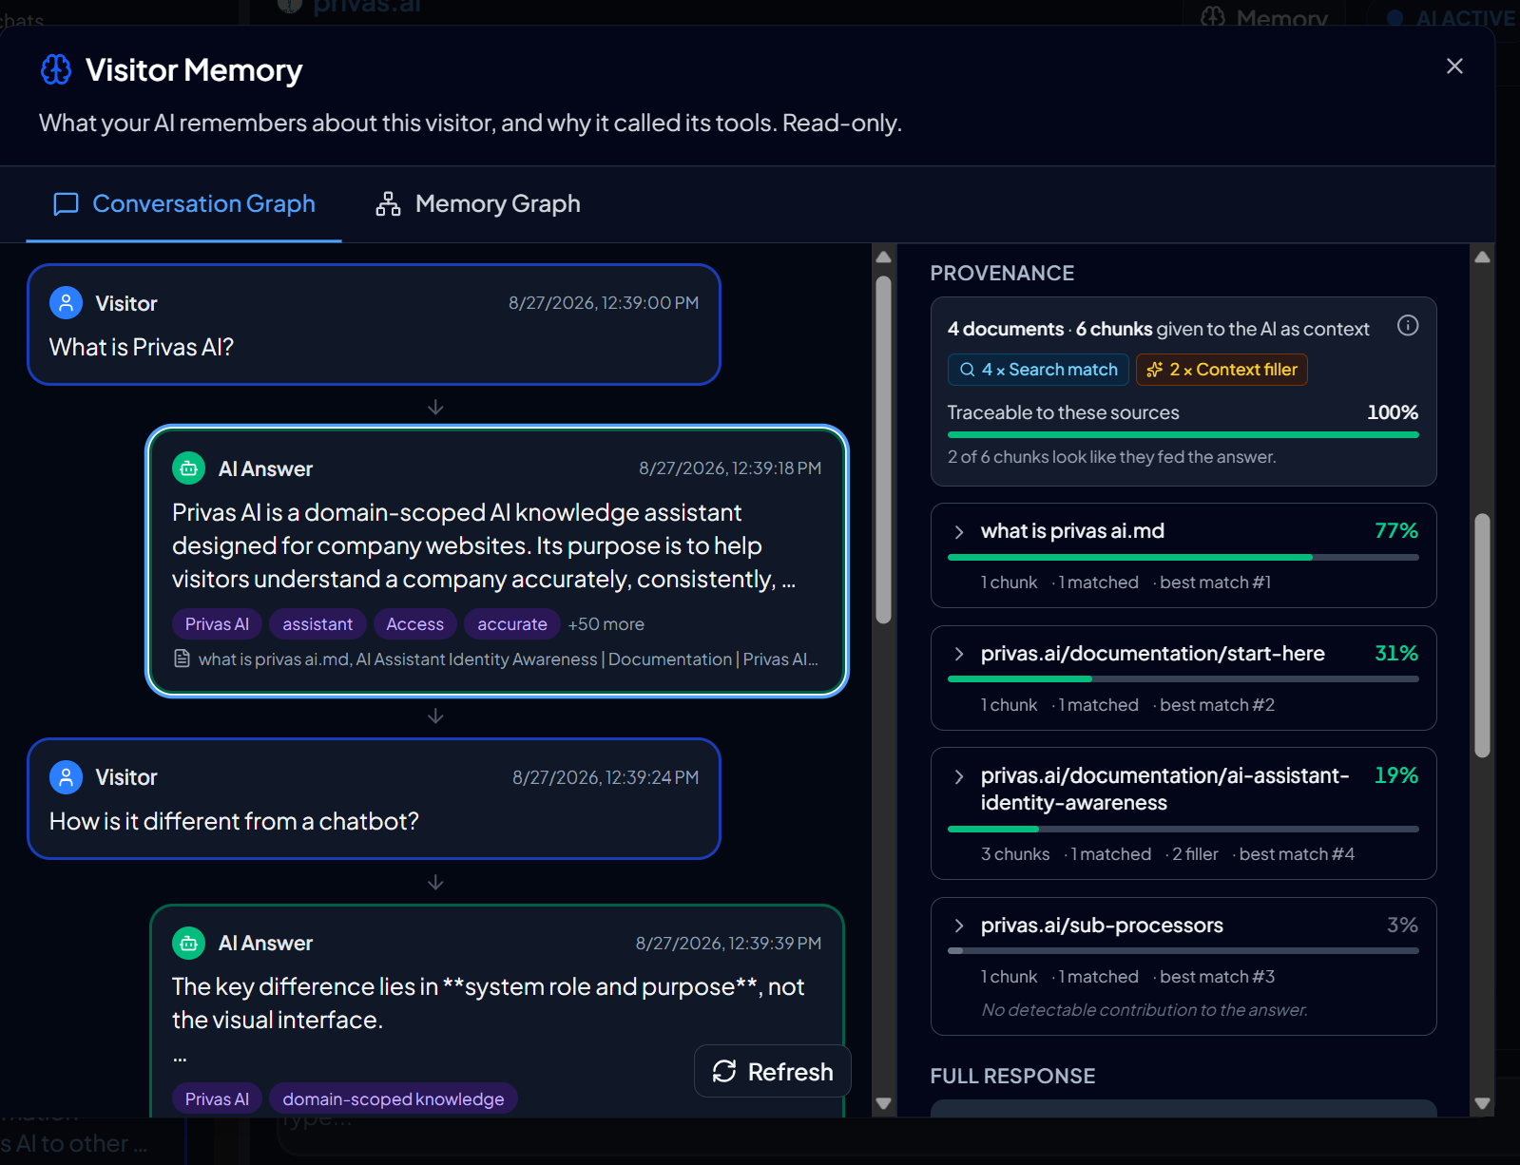Click the 'Access' tag chip
Viewport: 1520px width, 1165px height.
tap(414, 624)
